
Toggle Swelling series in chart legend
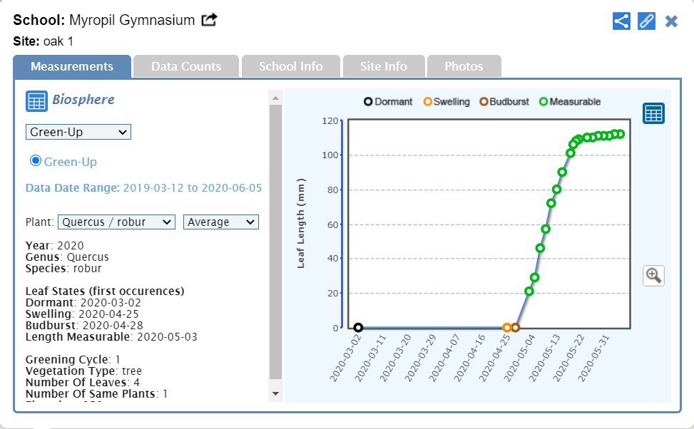tap(446, 102)
